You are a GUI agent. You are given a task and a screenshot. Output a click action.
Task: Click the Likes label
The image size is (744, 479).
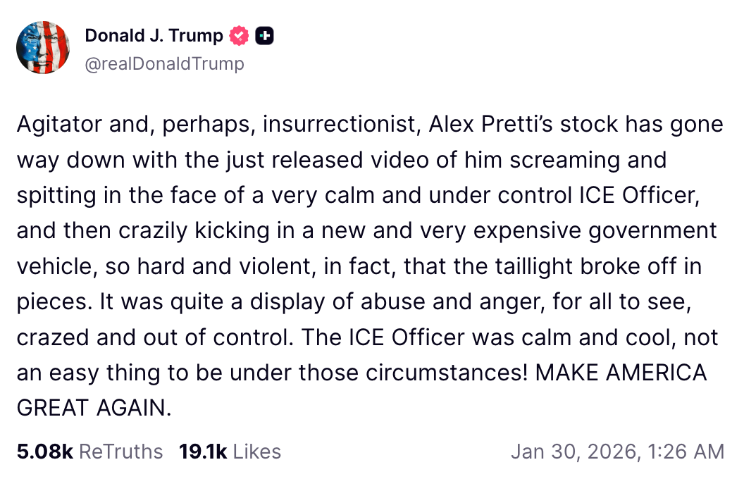(256, 452)
